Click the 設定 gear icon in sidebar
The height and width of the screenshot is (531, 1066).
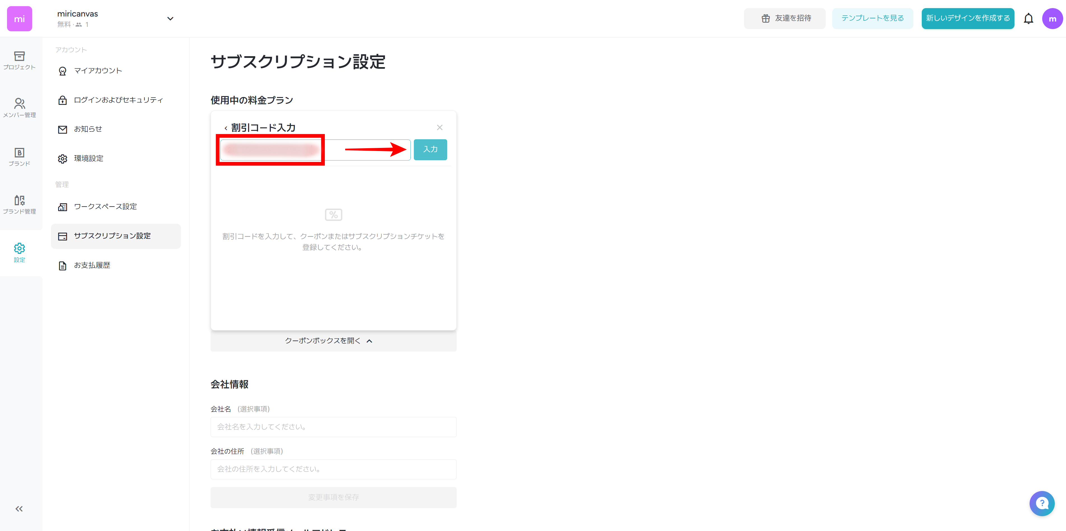pyautogui.click(x=19, y=248)
